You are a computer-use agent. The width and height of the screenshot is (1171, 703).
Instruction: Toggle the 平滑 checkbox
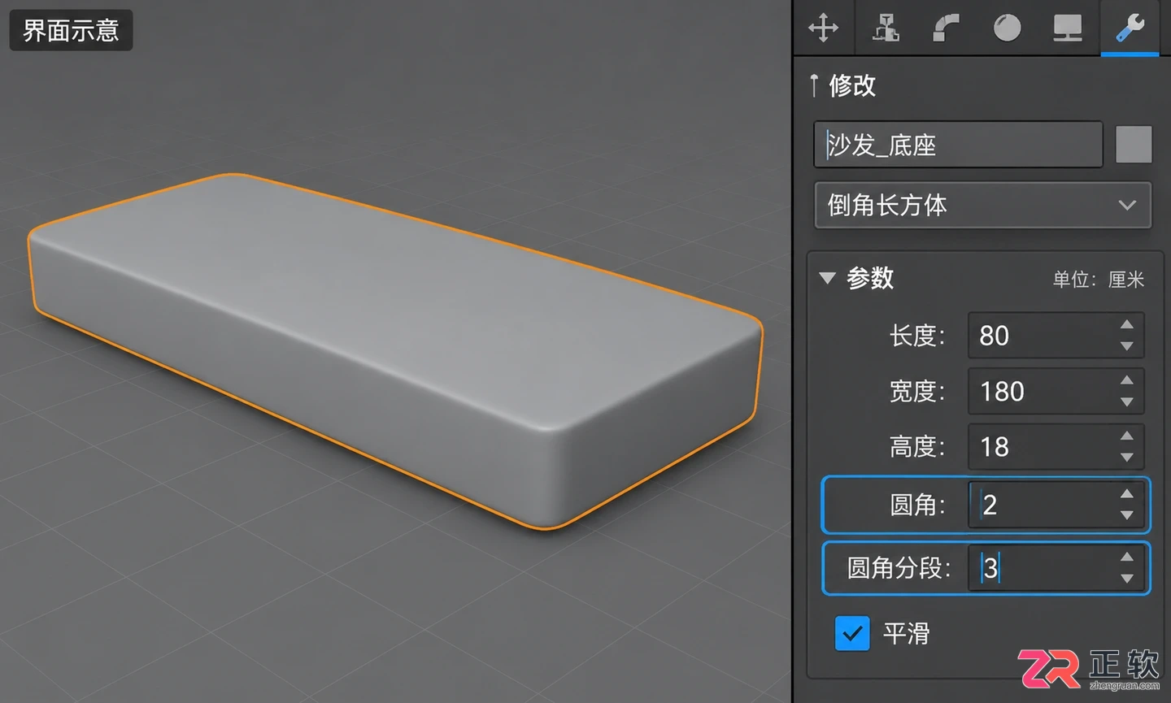(x=852, y=634)
